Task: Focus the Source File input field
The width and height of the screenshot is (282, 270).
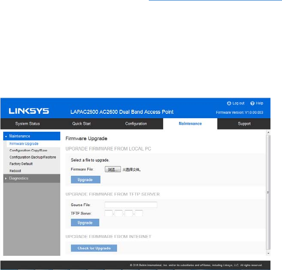Action: point(131,205)
